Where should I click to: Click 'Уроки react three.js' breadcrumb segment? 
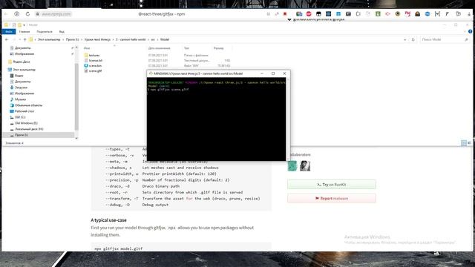[97, 39]
